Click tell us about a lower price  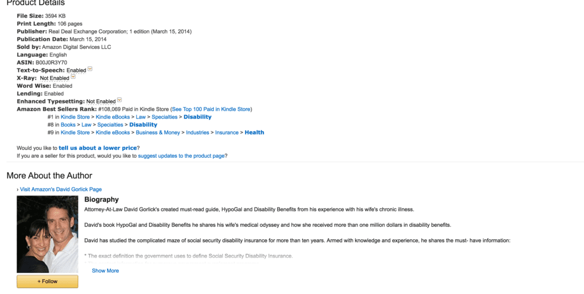click(x=98, y=148)
